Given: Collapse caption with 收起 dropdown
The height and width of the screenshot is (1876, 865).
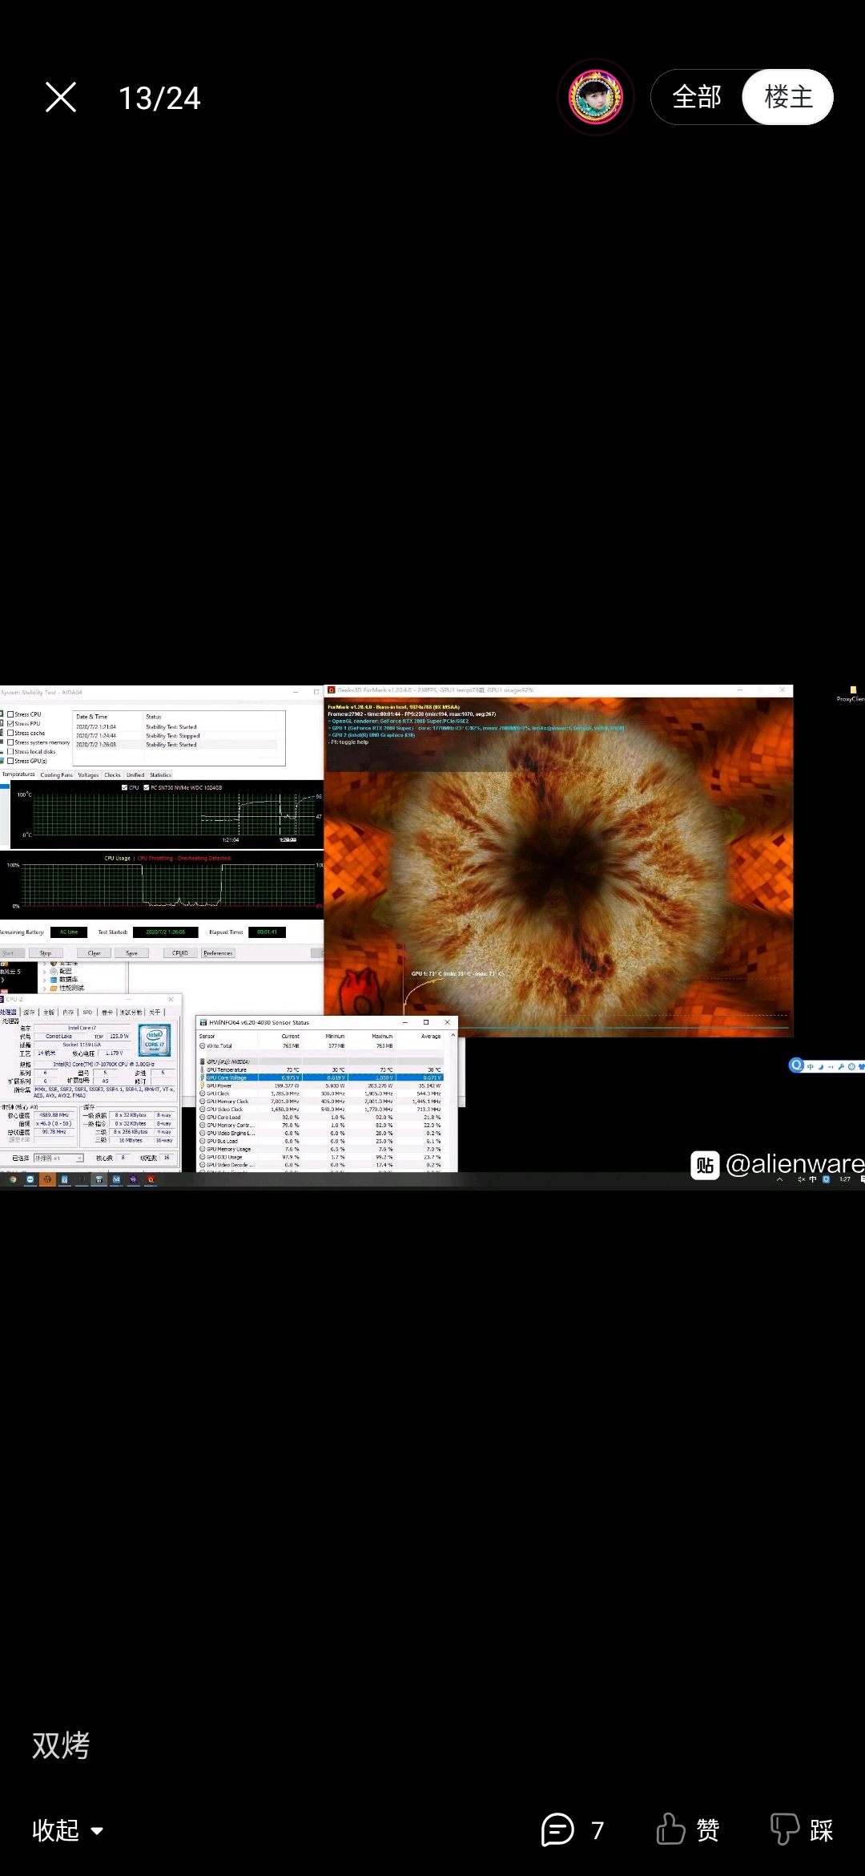Looking at the screenshot, I should click(x=68, y=1830).
